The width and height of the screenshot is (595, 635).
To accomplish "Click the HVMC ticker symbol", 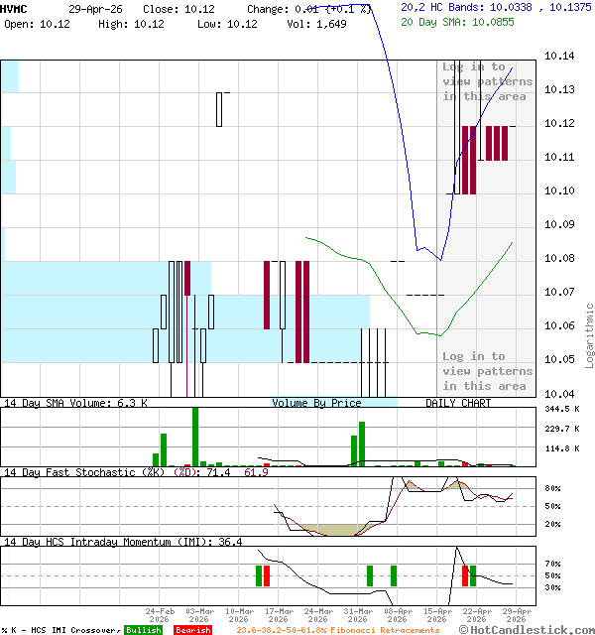I will [x=15, y=8].
